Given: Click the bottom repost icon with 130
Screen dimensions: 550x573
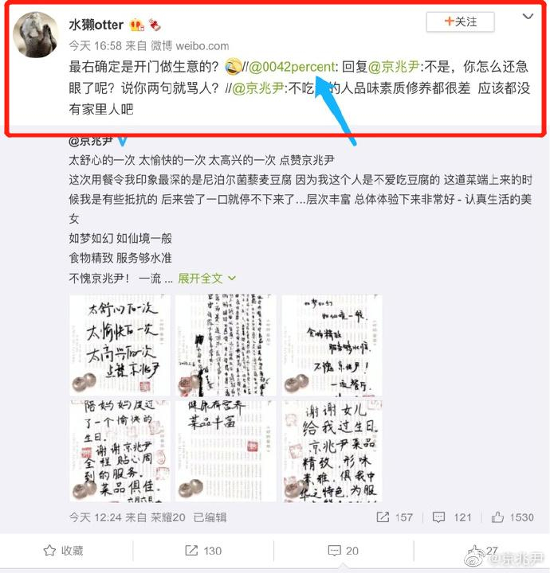Looking at the screenshot, I should [x=191, y=551].
